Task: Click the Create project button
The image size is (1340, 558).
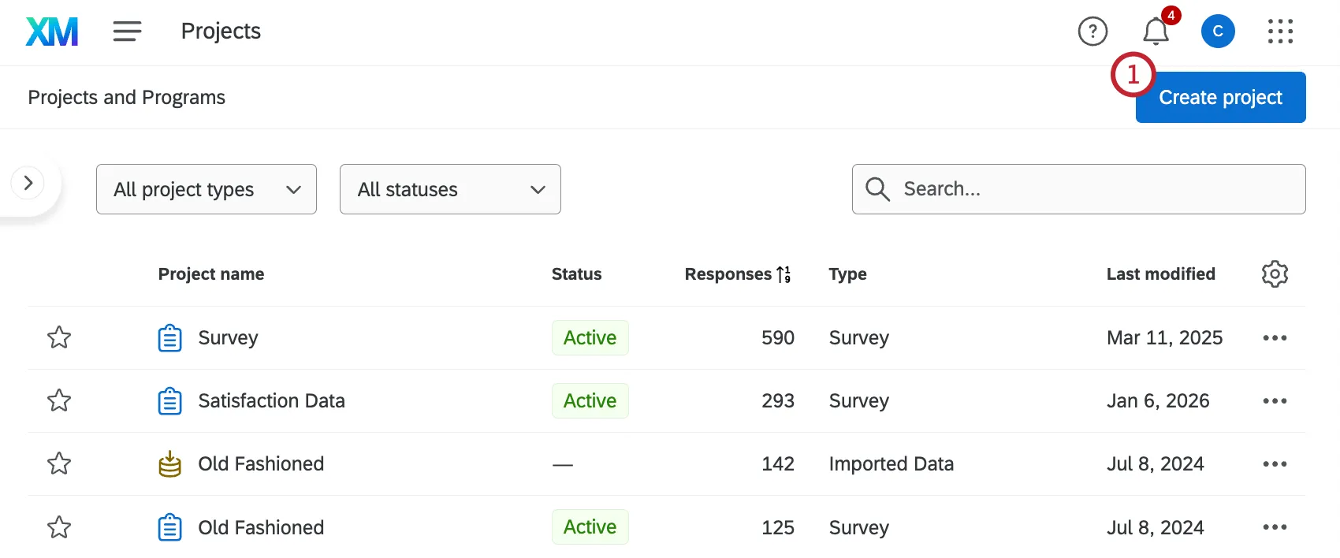Action: tap(1220, 98)
